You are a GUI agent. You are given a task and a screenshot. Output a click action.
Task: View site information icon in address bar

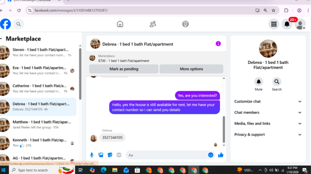pos(30,10)
